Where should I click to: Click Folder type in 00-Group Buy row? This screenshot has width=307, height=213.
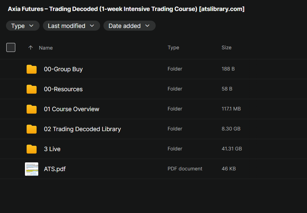[x=175, y=69]
